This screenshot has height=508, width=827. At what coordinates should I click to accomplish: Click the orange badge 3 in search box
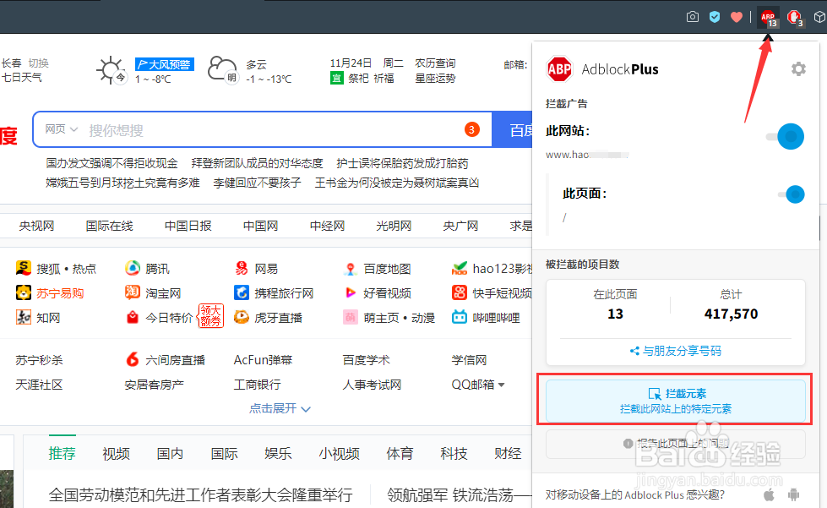click(x=471, y=129)
